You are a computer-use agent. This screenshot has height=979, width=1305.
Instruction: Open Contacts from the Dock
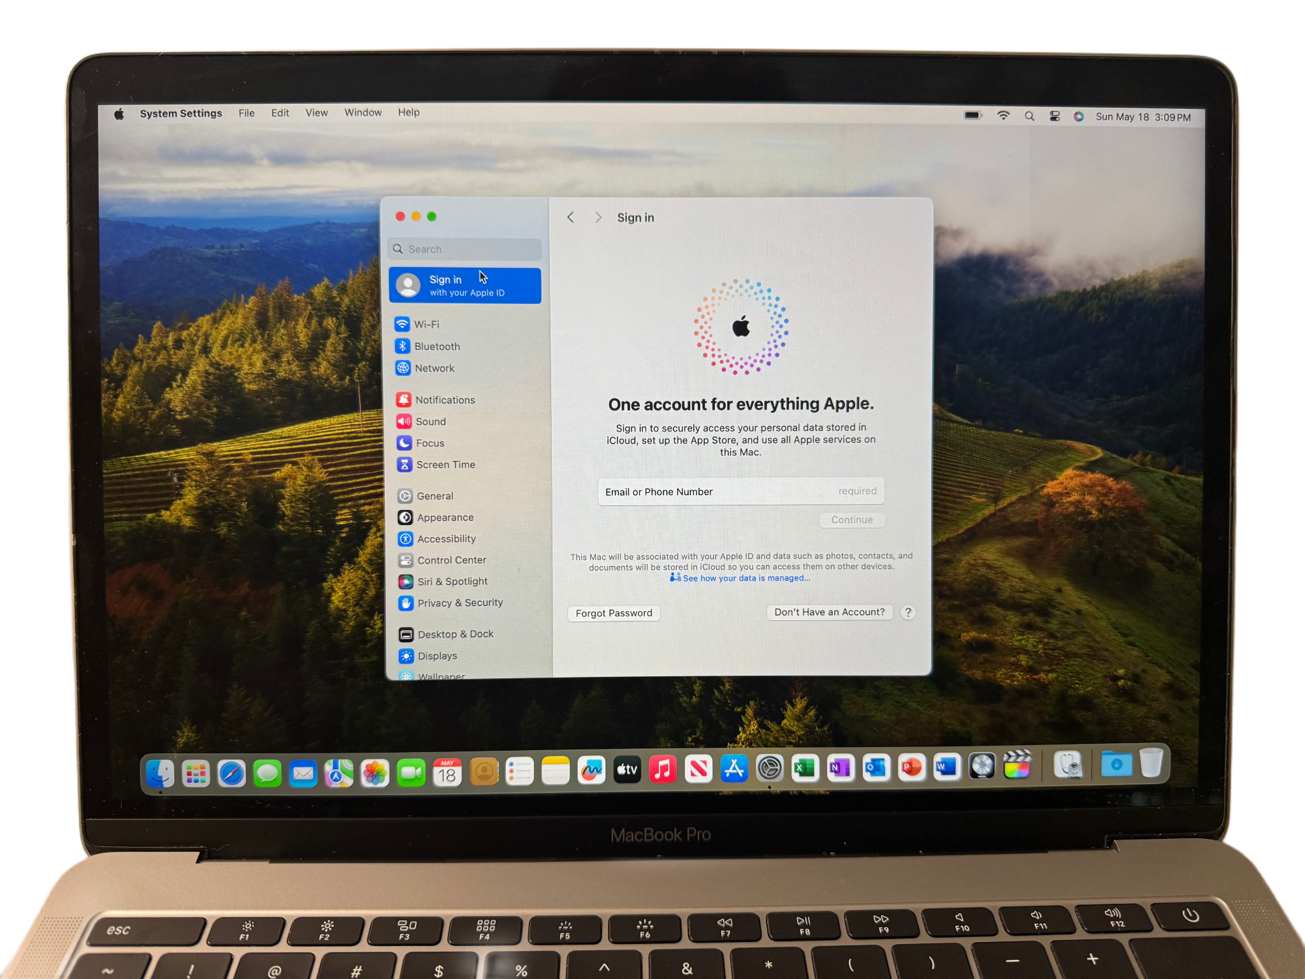(x=484, y=772)
